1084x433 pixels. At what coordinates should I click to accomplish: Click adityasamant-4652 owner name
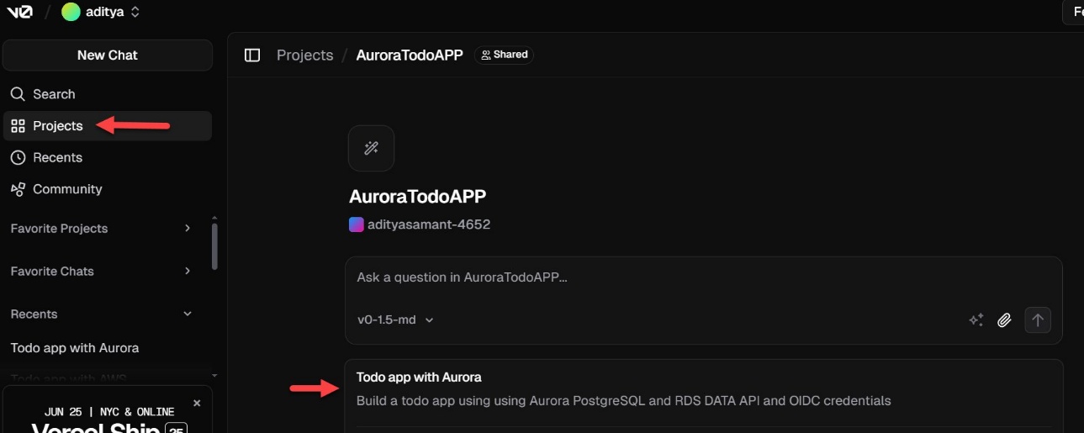[429, 224]
